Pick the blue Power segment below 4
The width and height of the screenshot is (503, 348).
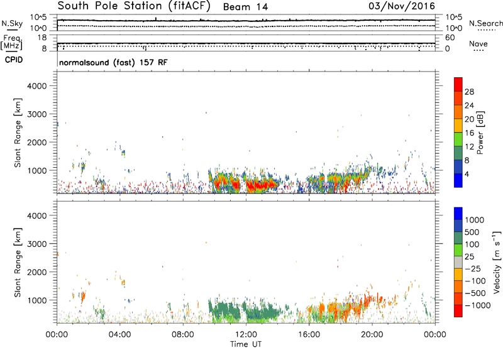tap(458, 180)
